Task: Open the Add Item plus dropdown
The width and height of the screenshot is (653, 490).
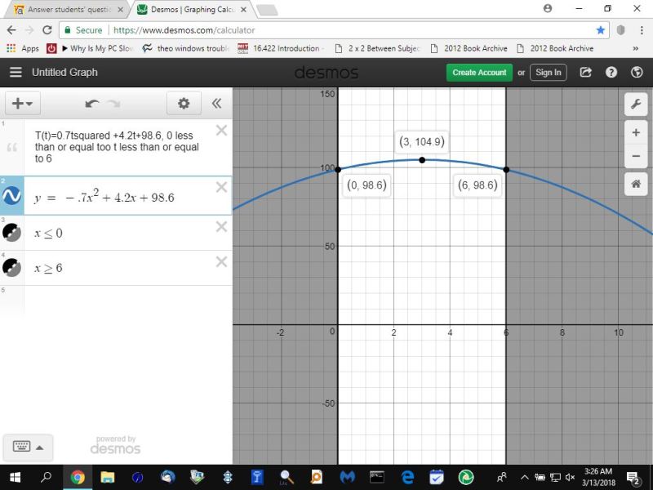Action: (23, 104)
